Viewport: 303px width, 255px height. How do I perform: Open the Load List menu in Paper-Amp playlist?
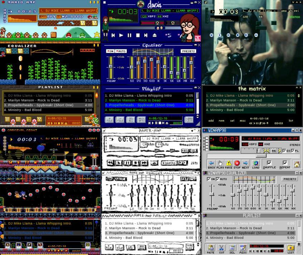point(189,247)
